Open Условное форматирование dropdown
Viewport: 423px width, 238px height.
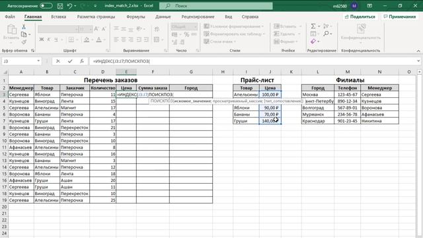pos(234,26)
